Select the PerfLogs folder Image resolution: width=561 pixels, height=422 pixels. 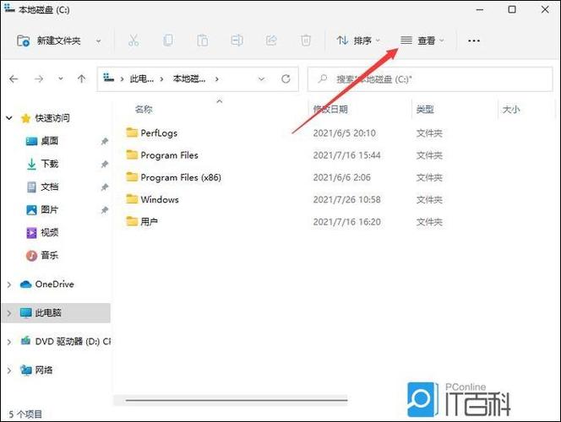coord(159,133)
